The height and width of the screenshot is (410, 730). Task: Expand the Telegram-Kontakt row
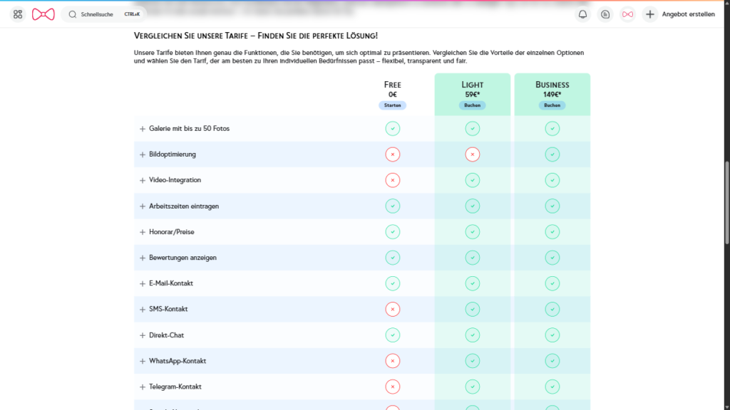point(143,387)
